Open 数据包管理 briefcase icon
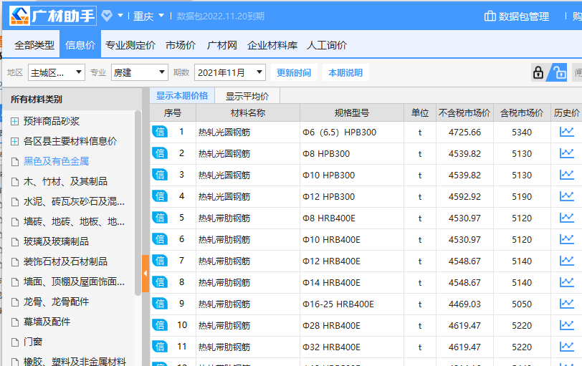The width and height of the screenshot is (582, 366). (x=490, y=16)
